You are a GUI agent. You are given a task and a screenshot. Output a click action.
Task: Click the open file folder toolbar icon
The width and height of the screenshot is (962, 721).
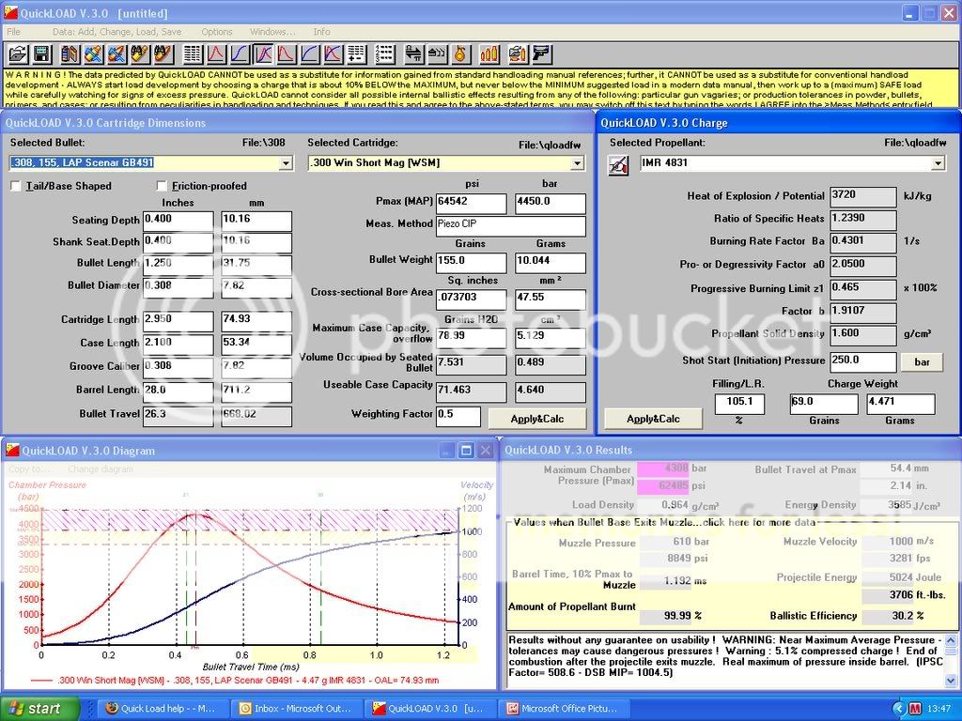18,54
